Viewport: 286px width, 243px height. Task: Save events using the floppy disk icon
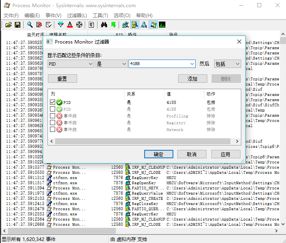(x=18, y=25)
